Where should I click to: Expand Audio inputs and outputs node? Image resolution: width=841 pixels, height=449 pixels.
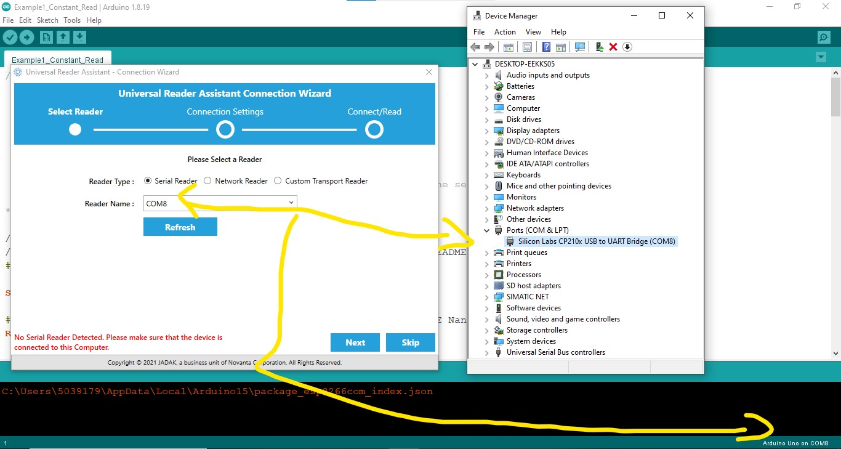click(487, 75)
